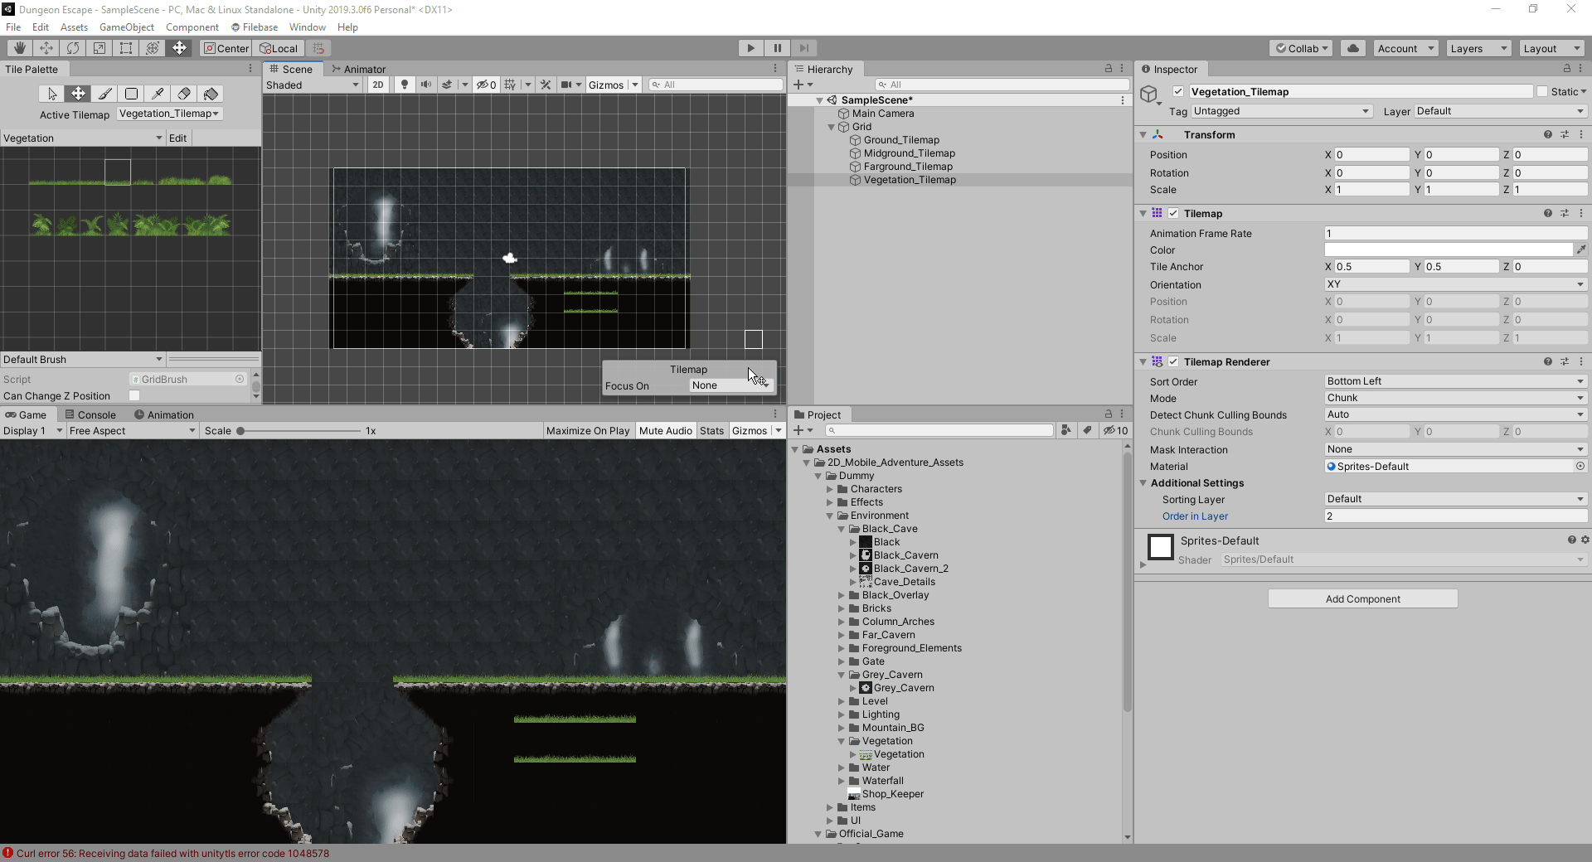Collapse the Grid hierarchy item
Image resolution: width=1592 pixels, height=862 pixels.
click(x=832, y=127)
